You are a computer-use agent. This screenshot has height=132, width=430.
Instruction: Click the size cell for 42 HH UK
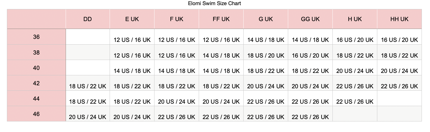(399, 86)
